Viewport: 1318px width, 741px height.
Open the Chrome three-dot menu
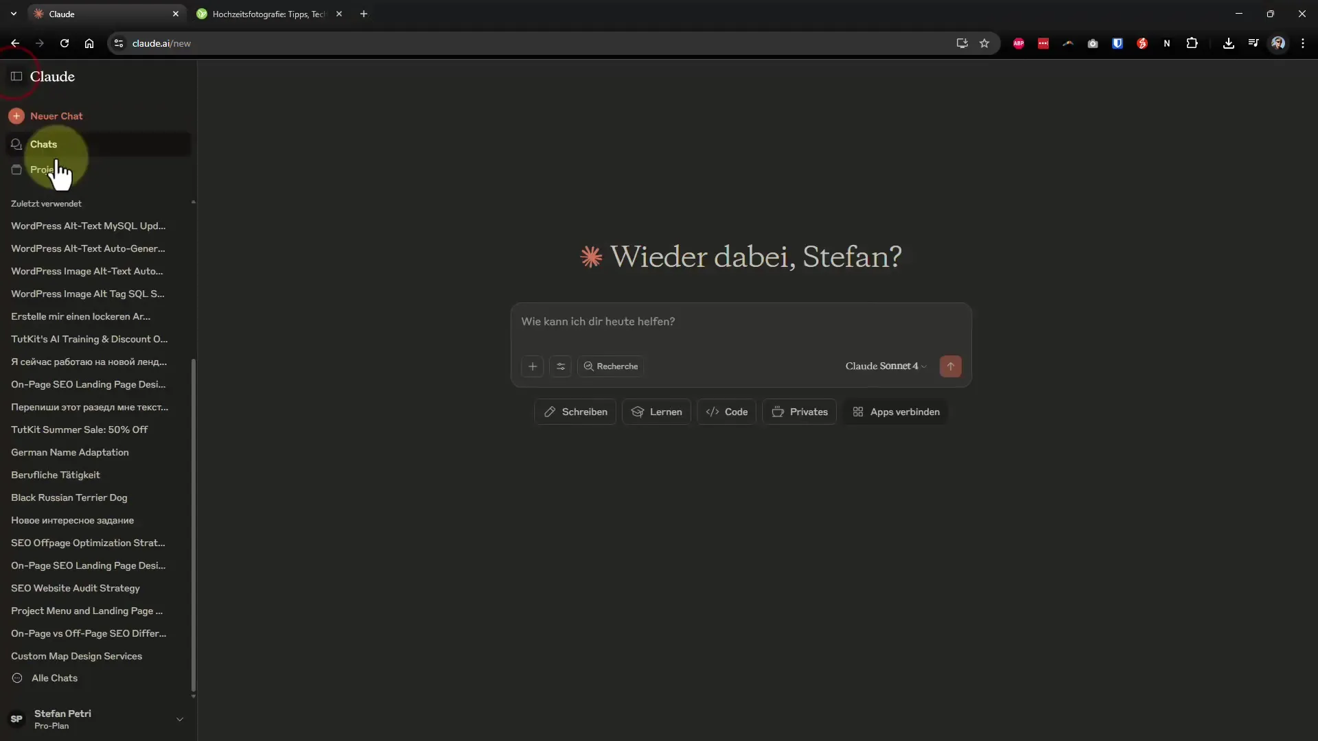[1303, 43]
